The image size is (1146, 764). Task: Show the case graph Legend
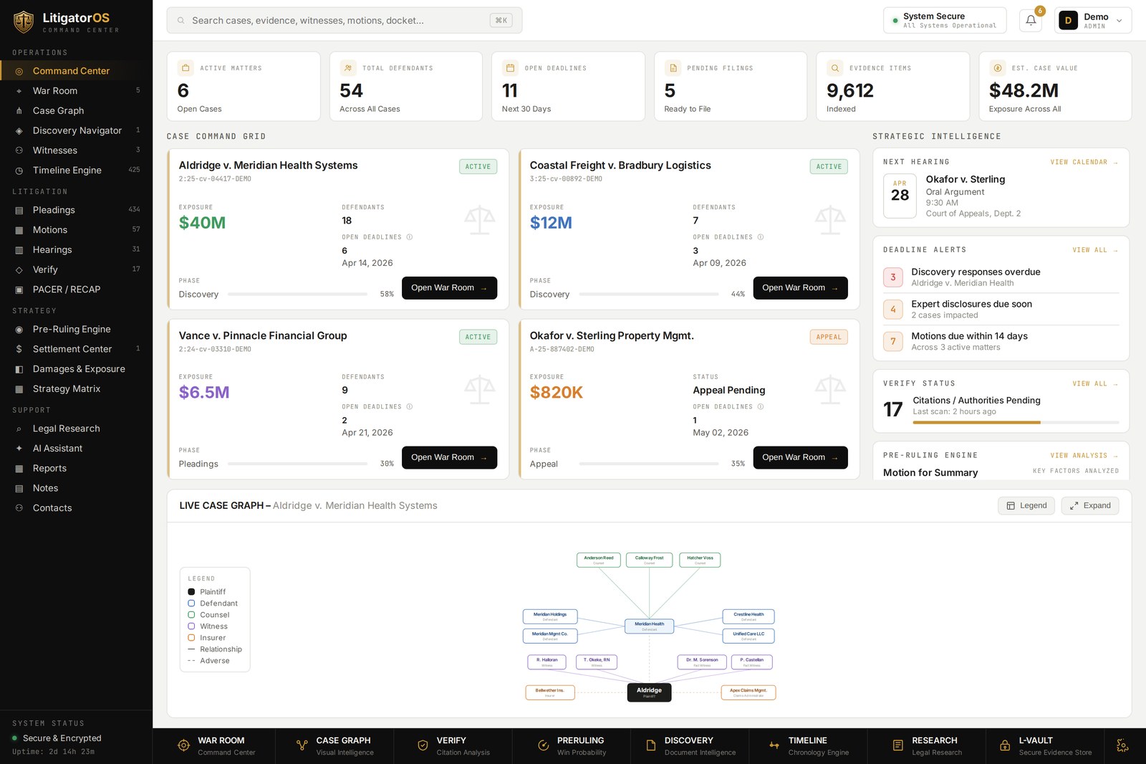coord(1026,506)
